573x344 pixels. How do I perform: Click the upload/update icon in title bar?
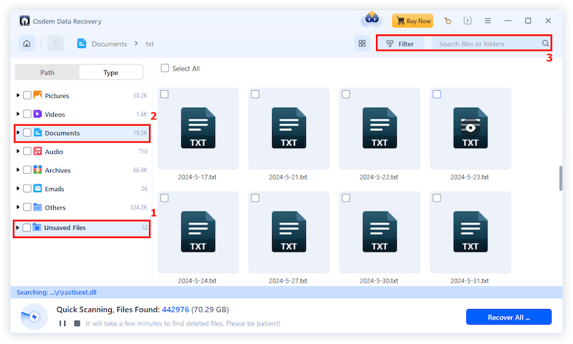click(x=468, y=21)
